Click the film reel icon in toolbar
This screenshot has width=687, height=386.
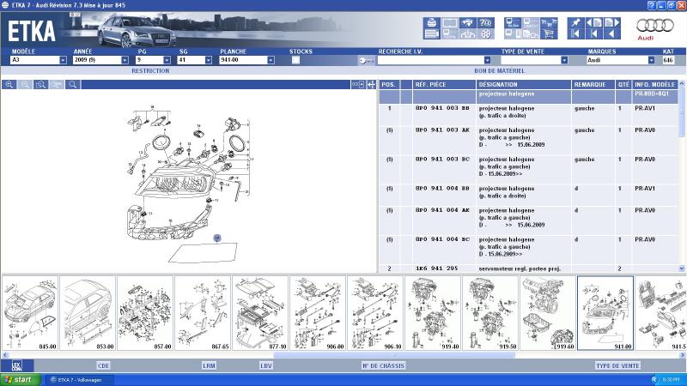[485, 34]
